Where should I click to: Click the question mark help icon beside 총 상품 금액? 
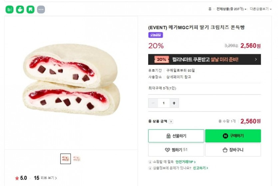pyautogui.click(x=171, y=122)
